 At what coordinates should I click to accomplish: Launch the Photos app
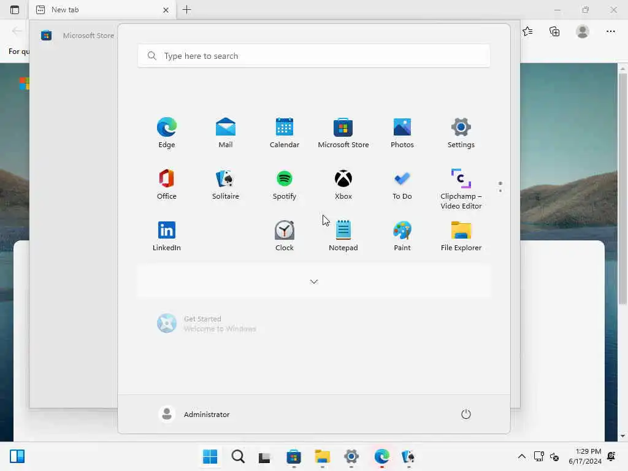402,132
